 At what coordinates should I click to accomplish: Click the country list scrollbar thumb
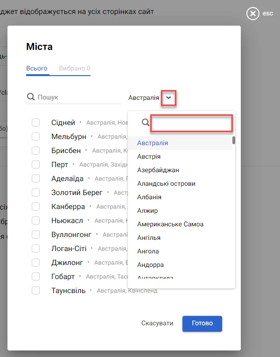[x=234, y=140]
